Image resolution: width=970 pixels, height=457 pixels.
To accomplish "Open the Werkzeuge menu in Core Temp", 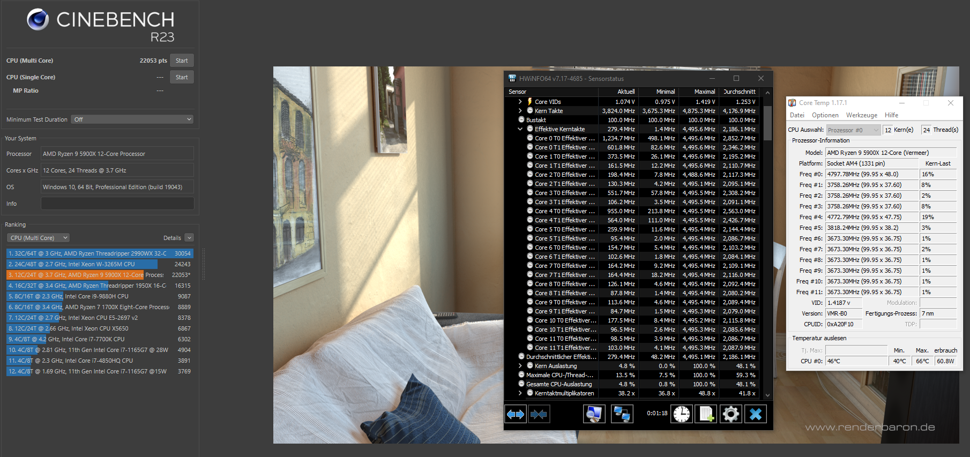I will pos(862,115).
